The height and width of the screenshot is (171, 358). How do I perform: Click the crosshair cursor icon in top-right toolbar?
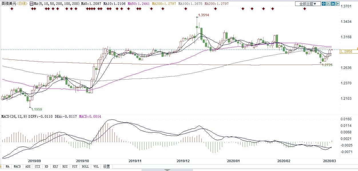tap(324, 4)
